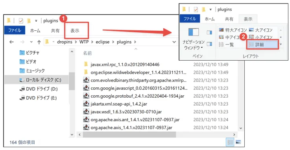
Task: Click Back arrow in navigation bar
Action: (x=11, y=42)
